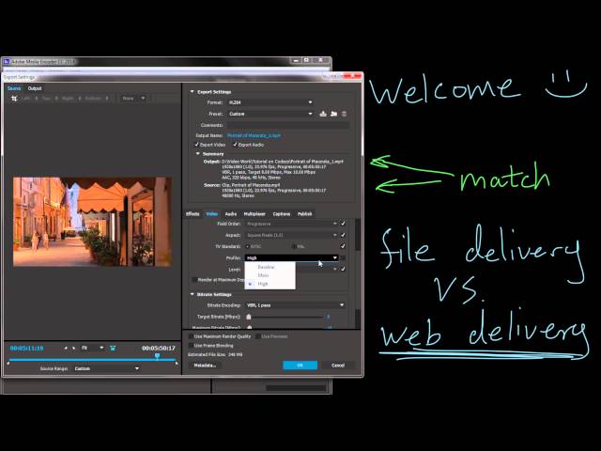The image size is (601, 451).
Task: Click the timeline in-point marker
Action: tap(8, 363)
